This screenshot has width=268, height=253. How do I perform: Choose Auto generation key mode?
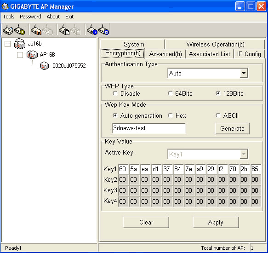tap(115, 115)
